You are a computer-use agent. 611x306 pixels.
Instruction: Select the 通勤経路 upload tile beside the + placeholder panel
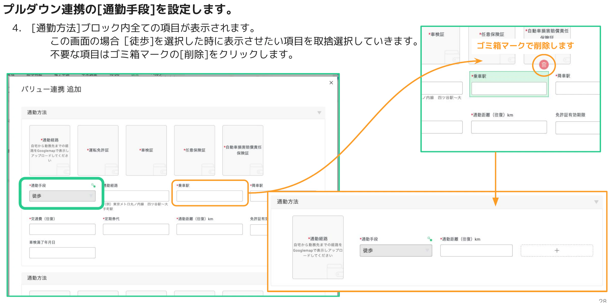(x=318, y=247)
